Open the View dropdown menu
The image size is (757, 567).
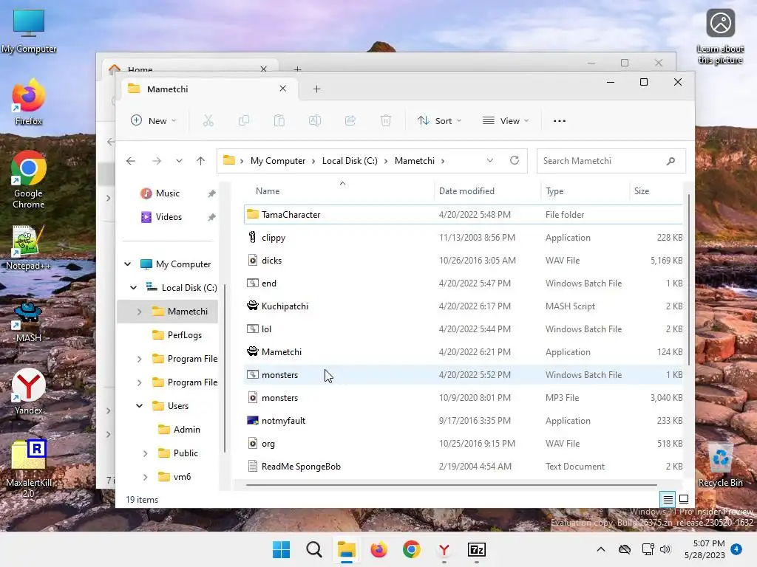point(506,120)
